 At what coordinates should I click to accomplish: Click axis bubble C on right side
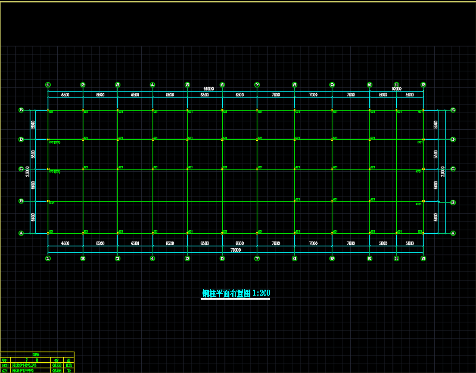(453, 169)
